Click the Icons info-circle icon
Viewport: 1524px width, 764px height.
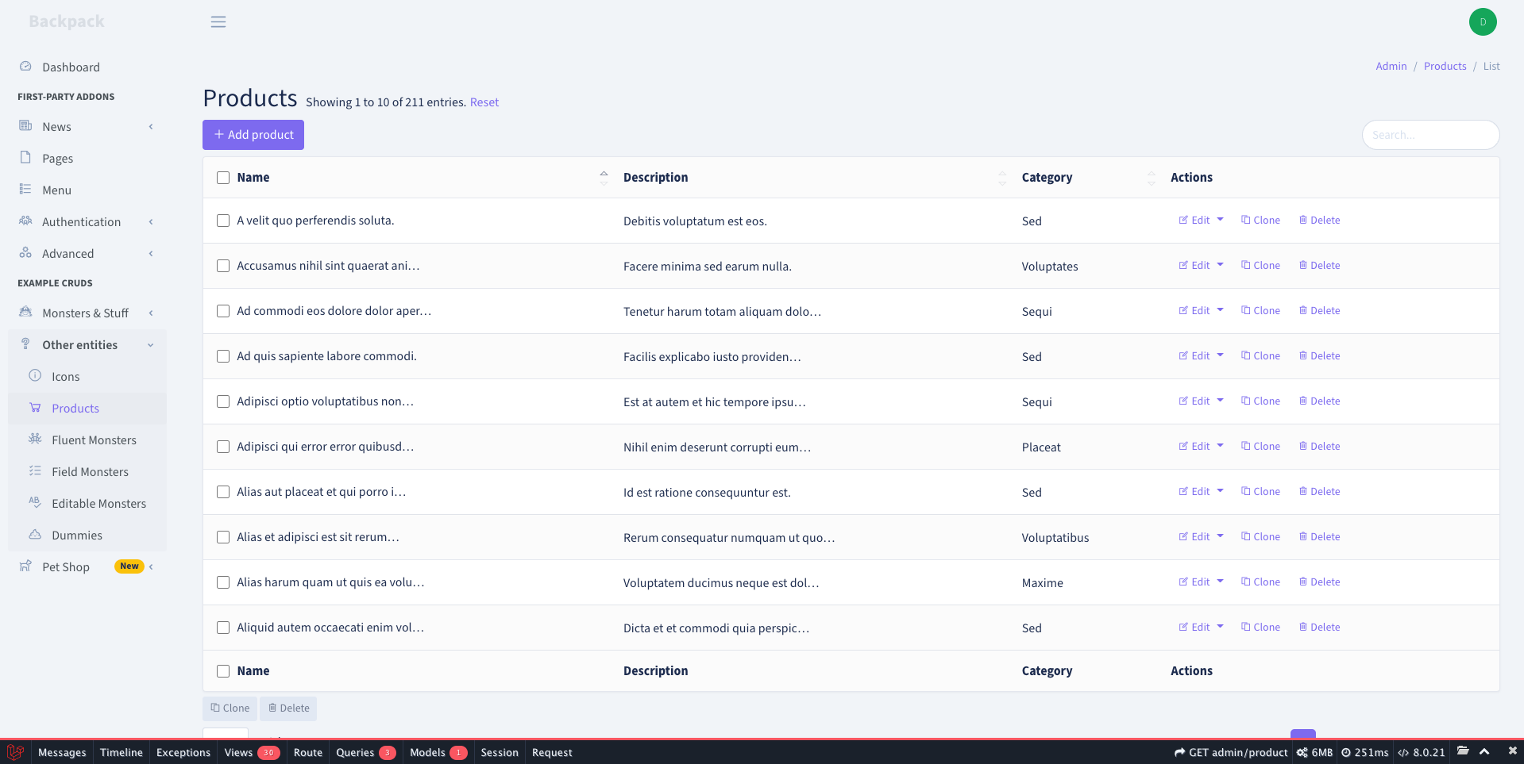pos(35,376)
